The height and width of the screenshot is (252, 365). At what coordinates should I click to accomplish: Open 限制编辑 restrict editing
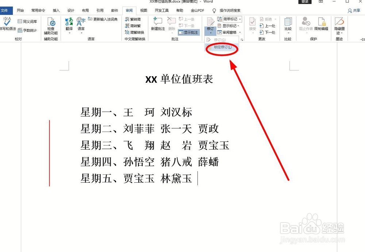(321, 24)
